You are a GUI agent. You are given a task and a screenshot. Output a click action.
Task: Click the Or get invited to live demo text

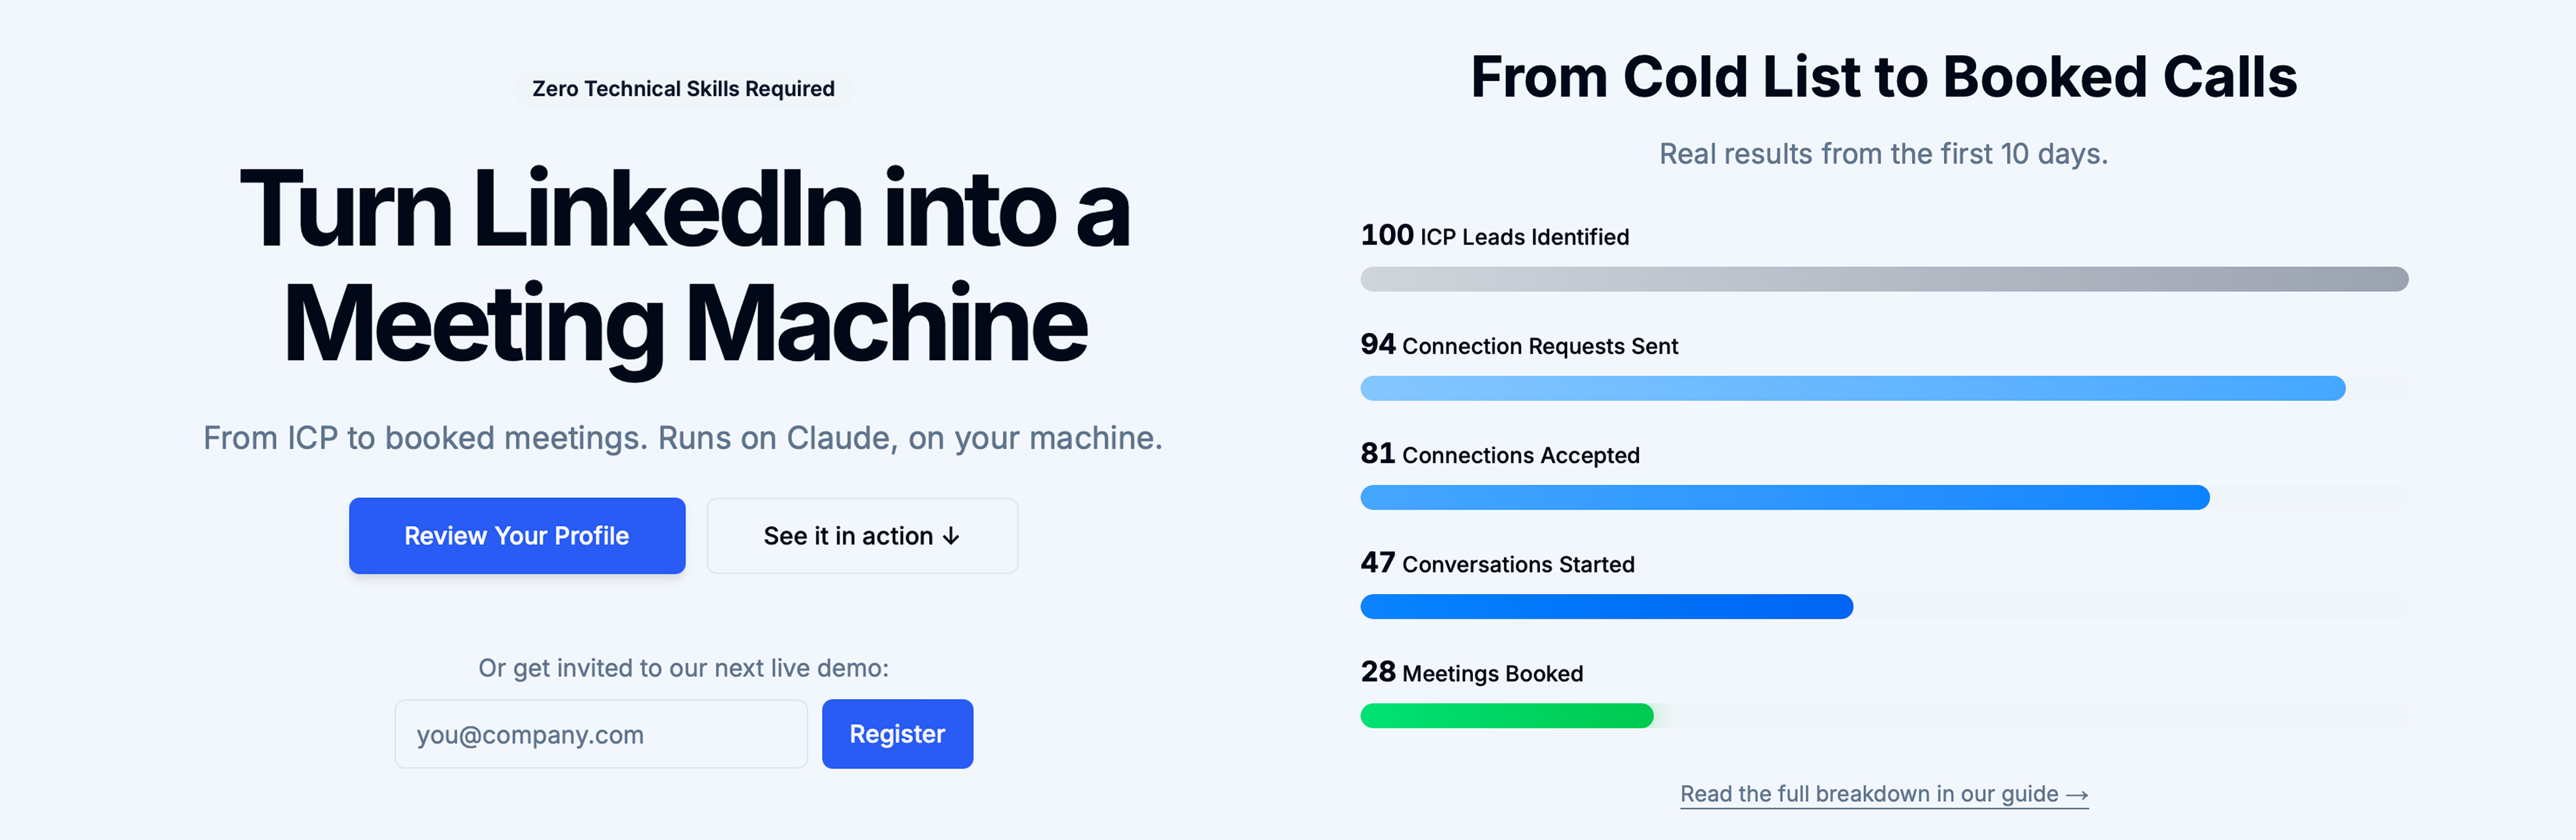click(683, 668)
